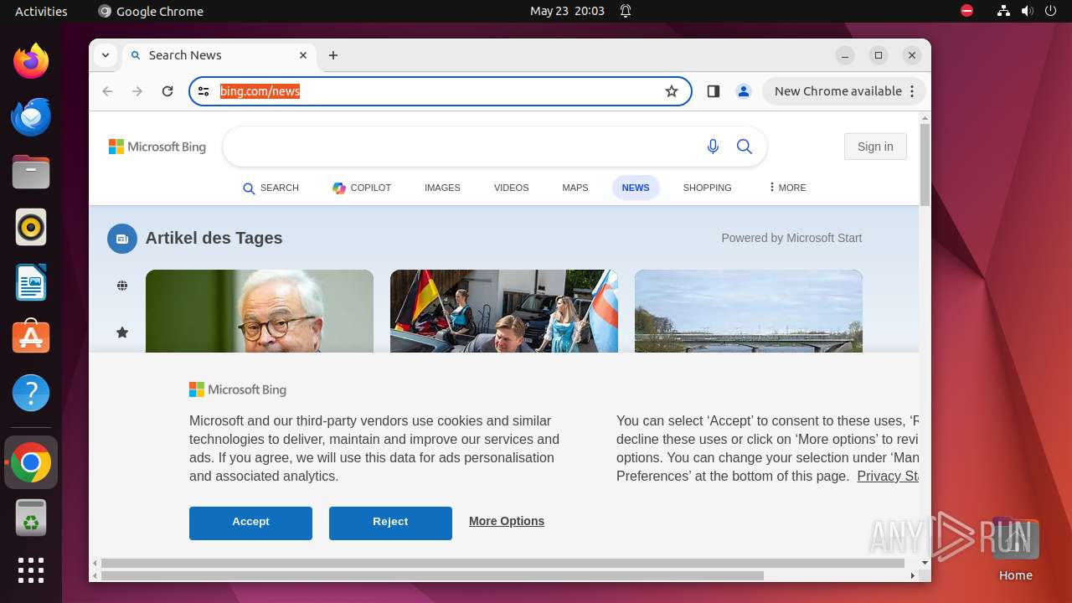View site information icon in address bar
This screenshot has height=603, width=1072.
tap(204, 91)
